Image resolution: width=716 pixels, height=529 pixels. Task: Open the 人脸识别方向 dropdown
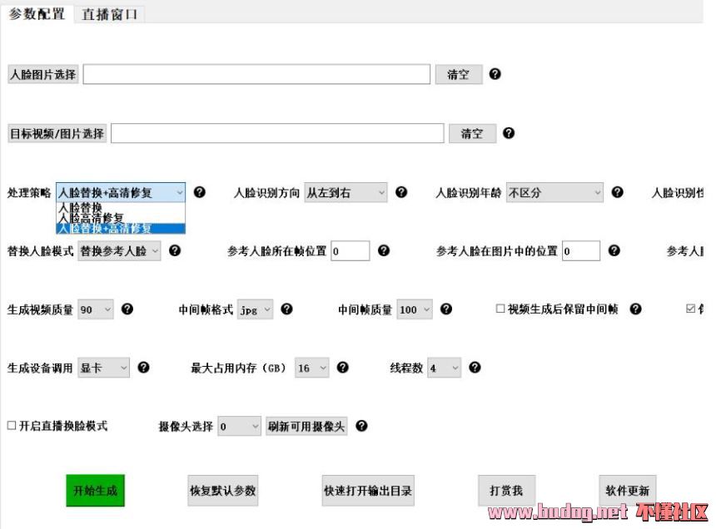coord(345,192)
